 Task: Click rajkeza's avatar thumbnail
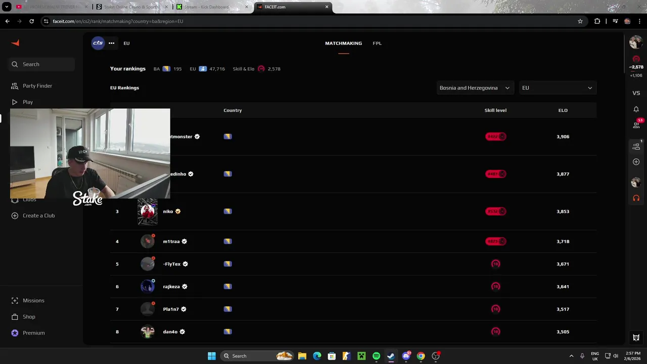click(148, 287)
